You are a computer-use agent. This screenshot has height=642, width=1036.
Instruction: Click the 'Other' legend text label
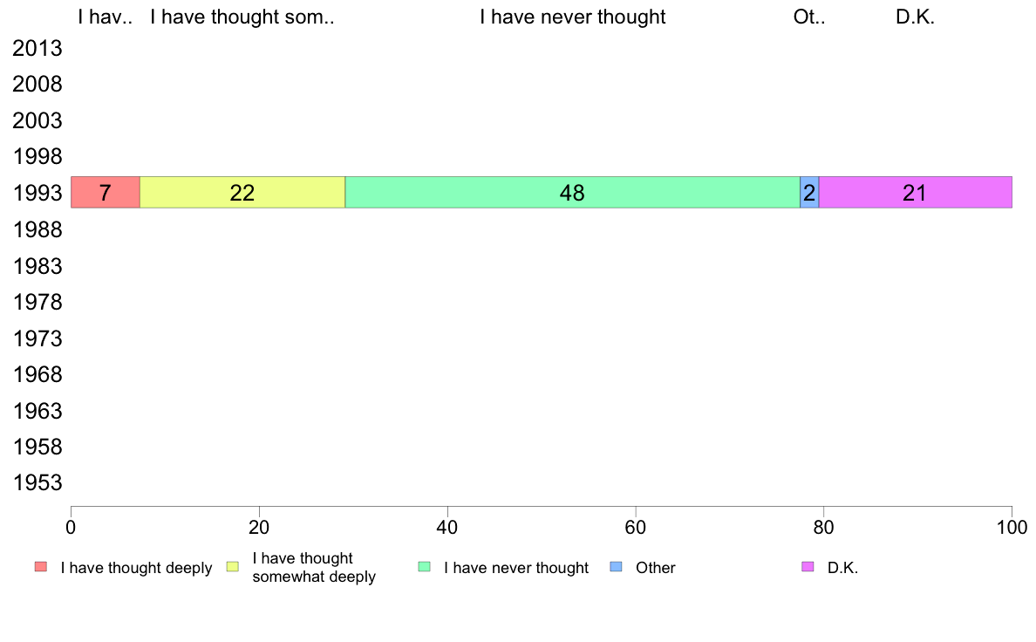(x=656, y=567)
